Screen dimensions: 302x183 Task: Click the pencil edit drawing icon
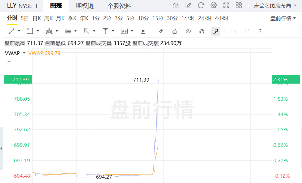coord(161,31)
